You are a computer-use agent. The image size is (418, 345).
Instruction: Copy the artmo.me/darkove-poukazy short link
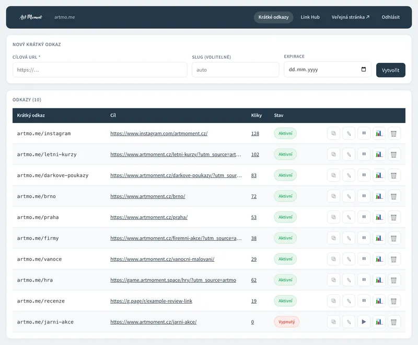[x=333, y=175]
